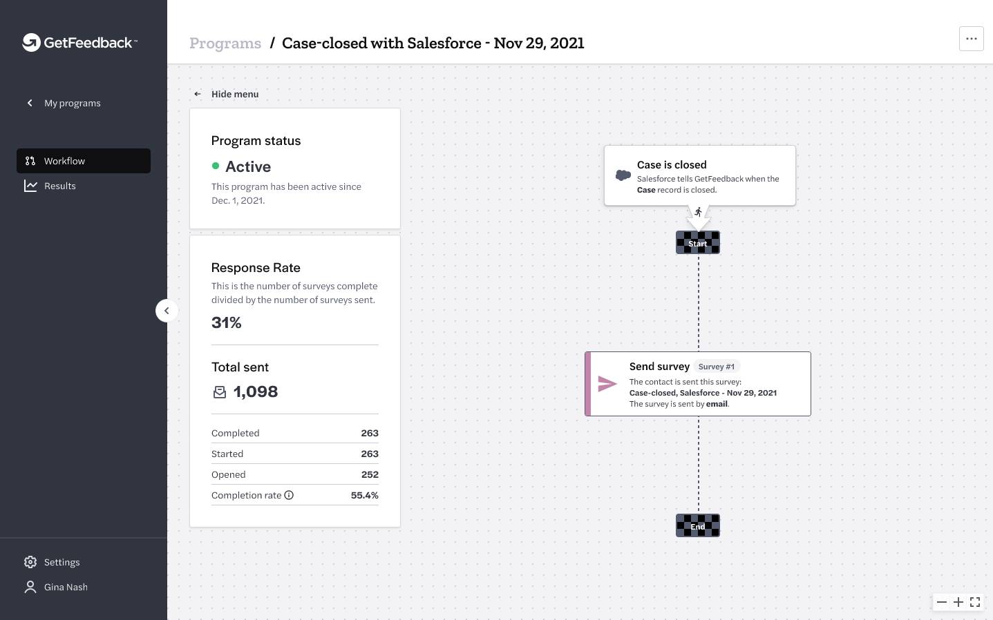Hide the program status menu
The height and width of the screenshot is (620, 993).
(227, 94)
